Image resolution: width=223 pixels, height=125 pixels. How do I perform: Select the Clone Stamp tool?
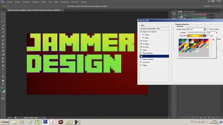tap(3, 44)
